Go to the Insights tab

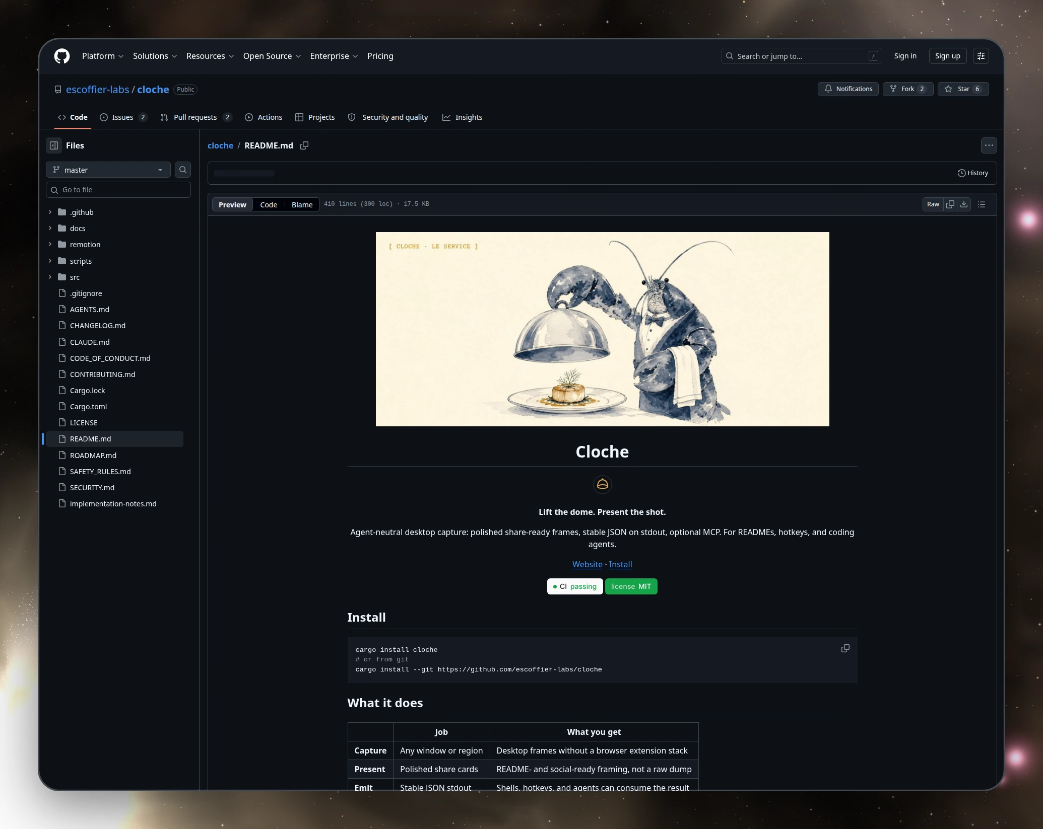(x=463, y=117)
